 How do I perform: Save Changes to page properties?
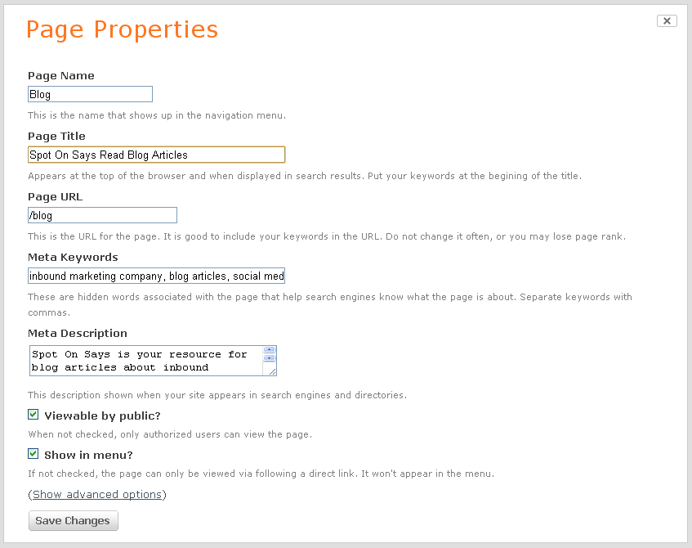pyautogui.click(x=74, y=520)
